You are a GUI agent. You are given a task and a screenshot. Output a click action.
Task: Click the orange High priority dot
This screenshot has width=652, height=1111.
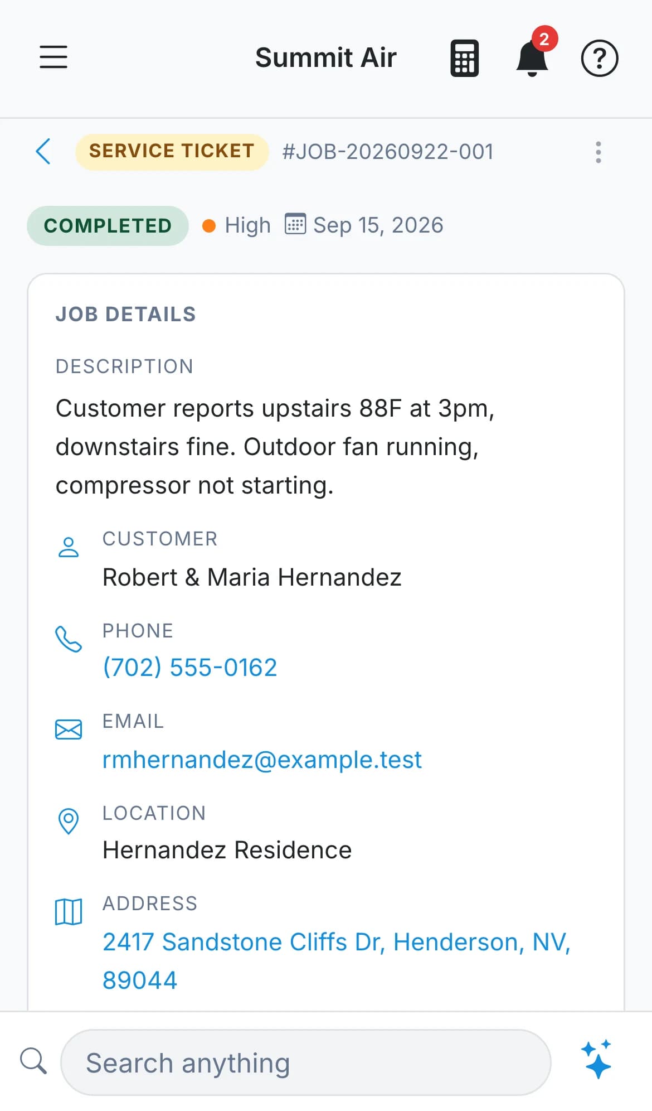[209, 226]
